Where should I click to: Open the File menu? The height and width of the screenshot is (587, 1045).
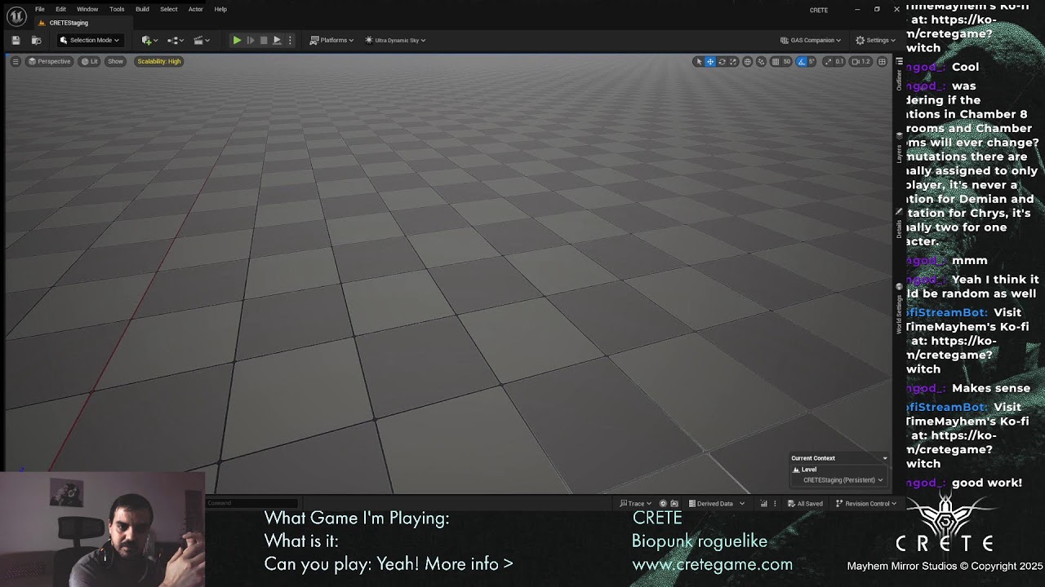pyautogui.click(x=39, y=9)
